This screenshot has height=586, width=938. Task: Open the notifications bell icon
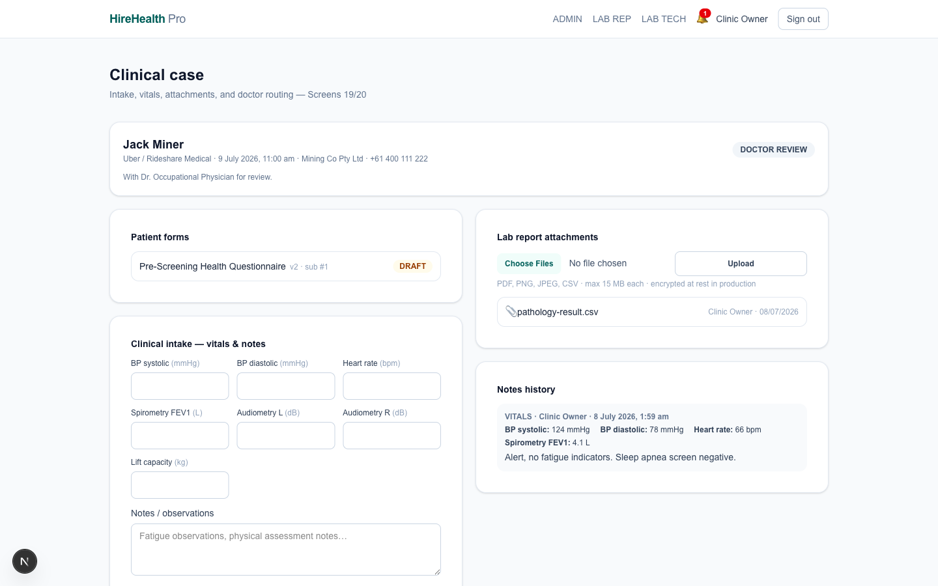[x=702, y=18]
